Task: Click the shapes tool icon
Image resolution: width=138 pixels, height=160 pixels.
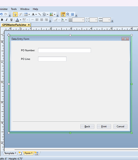Action: coord(44,14)
